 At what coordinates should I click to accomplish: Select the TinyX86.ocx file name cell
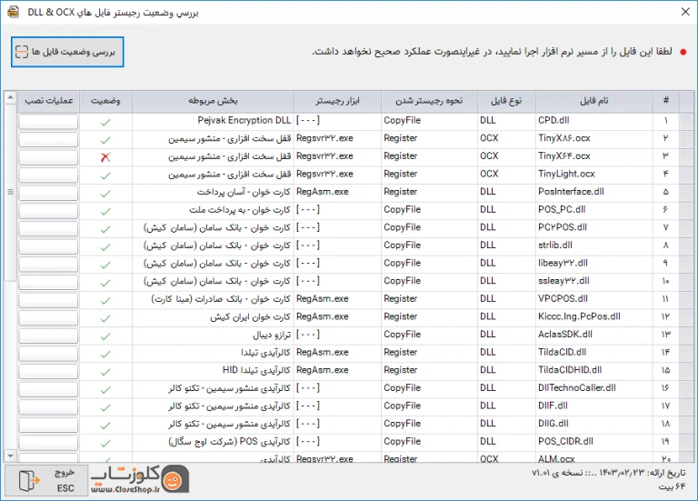point(594,138)
